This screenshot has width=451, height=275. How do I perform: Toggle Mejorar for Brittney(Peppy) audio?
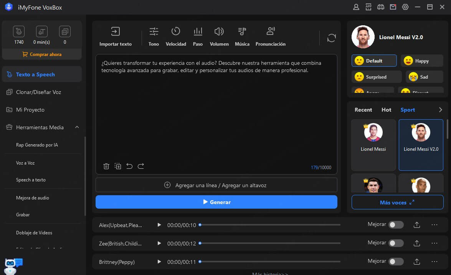[396, 262]
